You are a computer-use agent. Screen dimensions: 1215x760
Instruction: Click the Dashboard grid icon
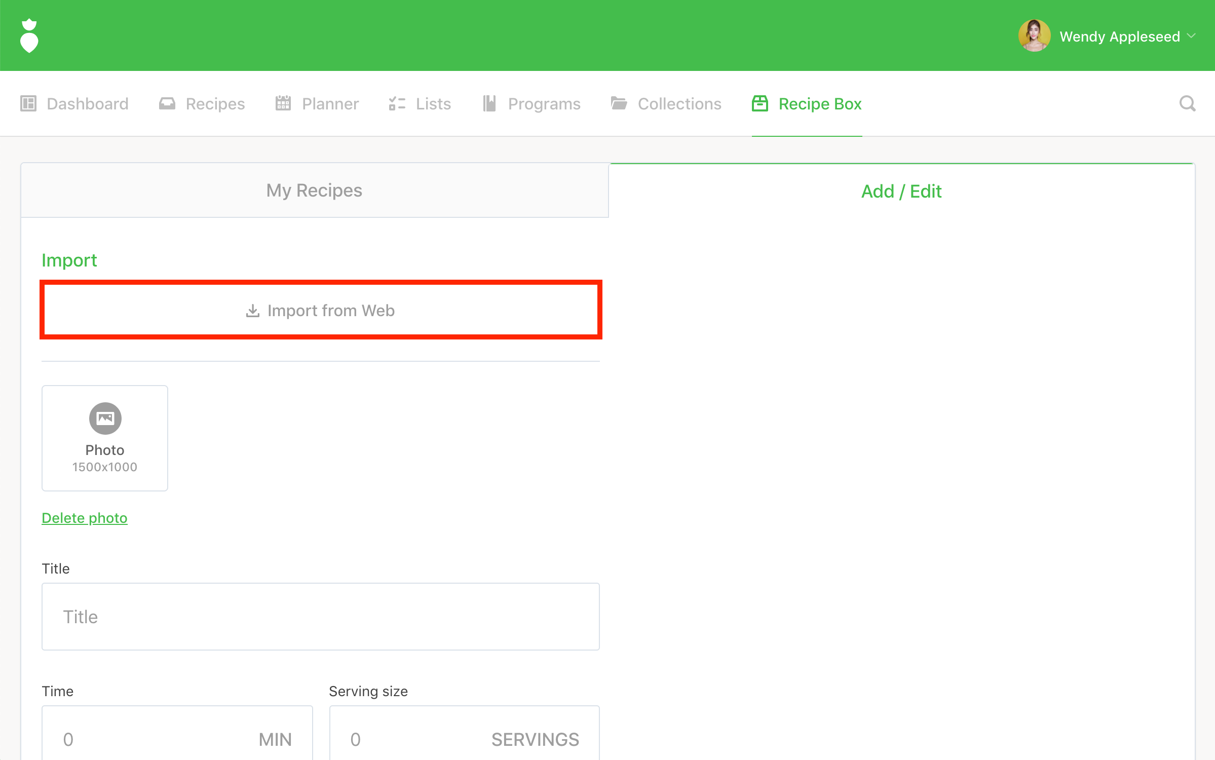point(28,103)
